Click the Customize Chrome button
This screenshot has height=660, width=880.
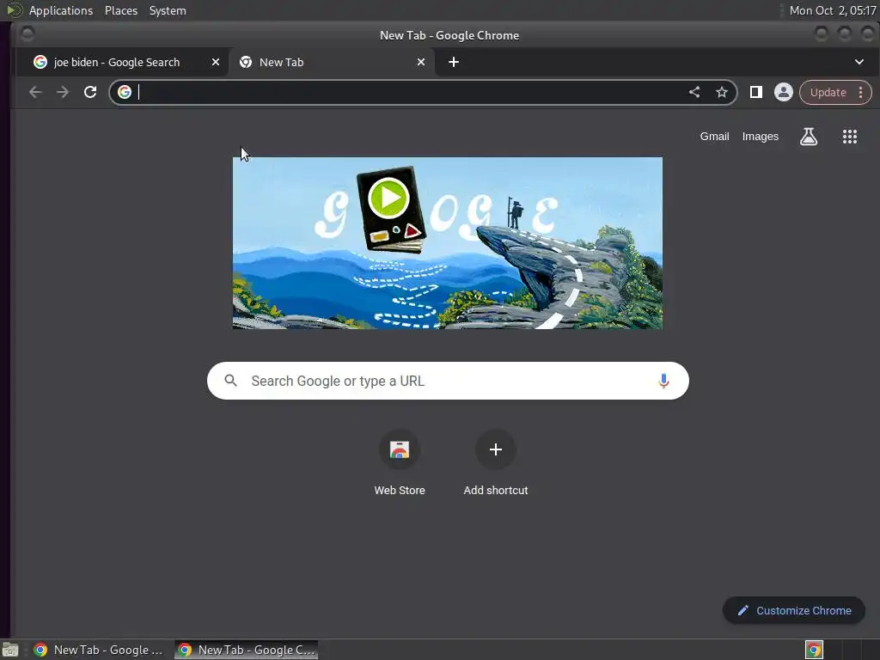[793, 611]
